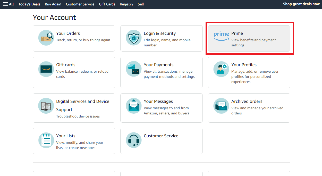
Task: Click 'View messages to and from Amazon' text
Action: [166, 111]
